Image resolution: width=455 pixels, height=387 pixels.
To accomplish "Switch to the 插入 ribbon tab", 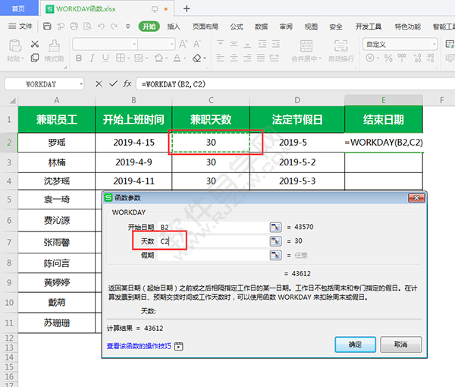I will (x=174, y=27).
